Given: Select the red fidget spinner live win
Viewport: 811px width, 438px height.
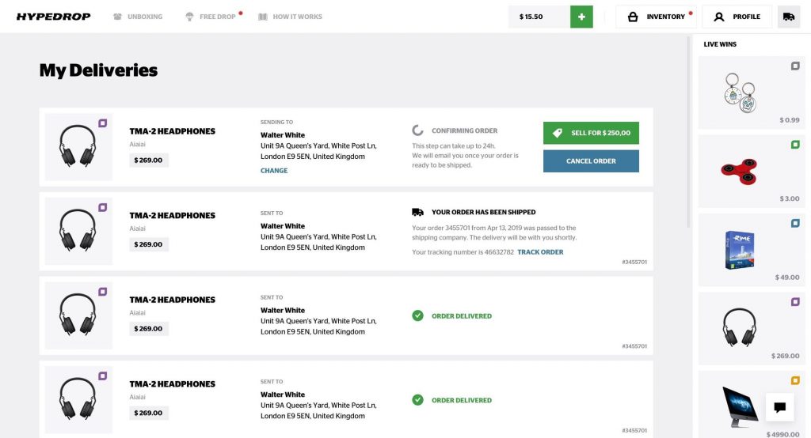Looking at the screenshot, I should [x=739, y=169].
